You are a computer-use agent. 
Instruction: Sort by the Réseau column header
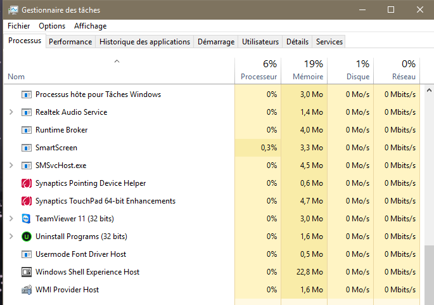point(397,71)
